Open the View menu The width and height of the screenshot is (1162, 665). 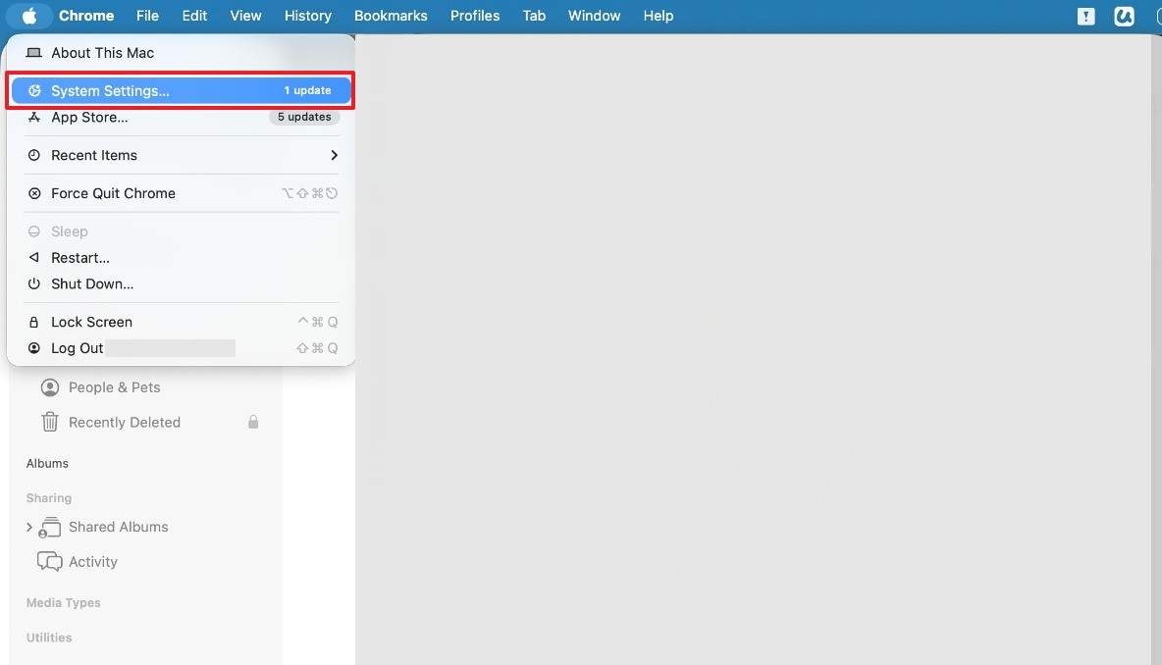tap(245, 16)
